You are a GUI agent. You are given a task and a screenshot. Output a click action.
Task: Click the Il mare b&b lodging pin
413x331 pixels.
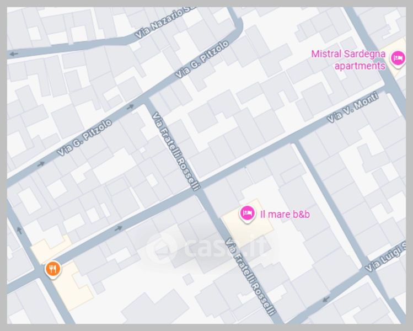[x=247, y=214]
